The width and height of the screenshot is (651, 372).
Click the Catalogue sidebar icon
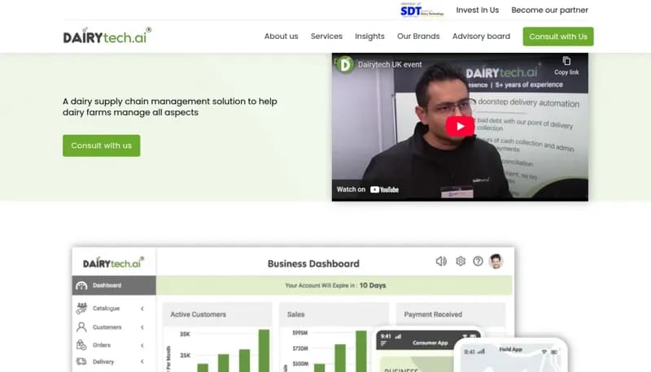pyautogui.click(x=82, y=308)
